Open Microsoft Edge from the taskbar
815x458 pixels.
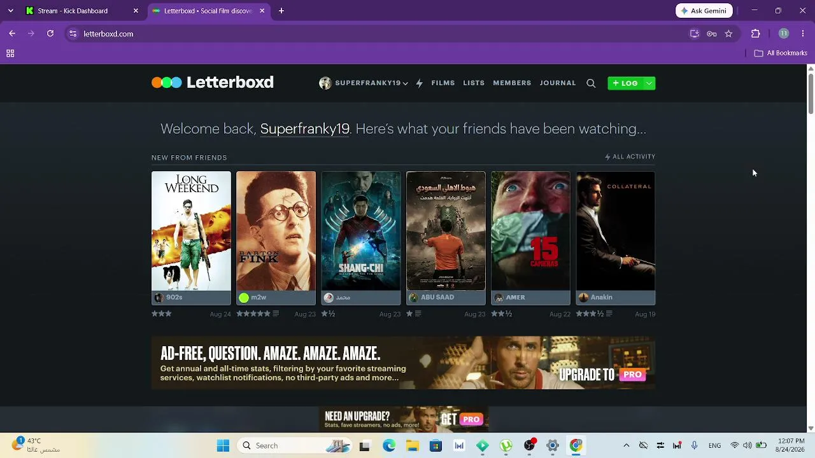(389, 446)
